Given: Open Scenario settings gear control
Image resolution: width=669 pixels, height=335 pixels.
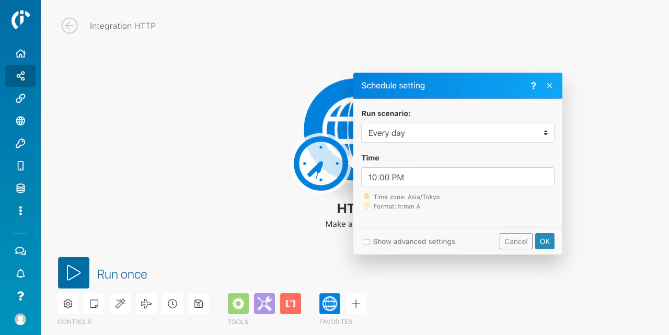Looking at the screenshot, I should click(68, 304).
